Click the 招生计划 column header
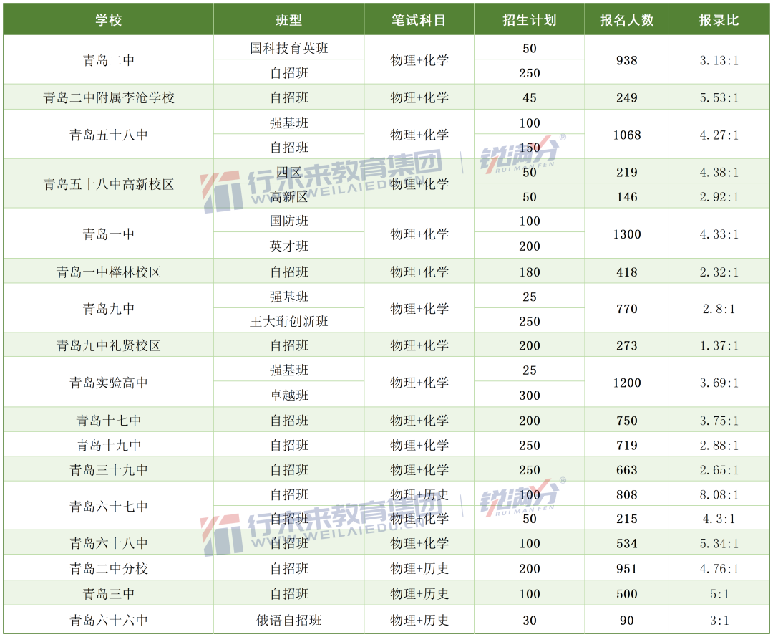Screen dimensions: 773x637 tap(530, 20)
